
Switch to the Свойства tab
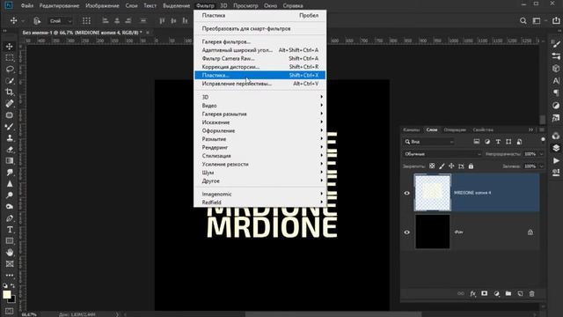[483, 129]
